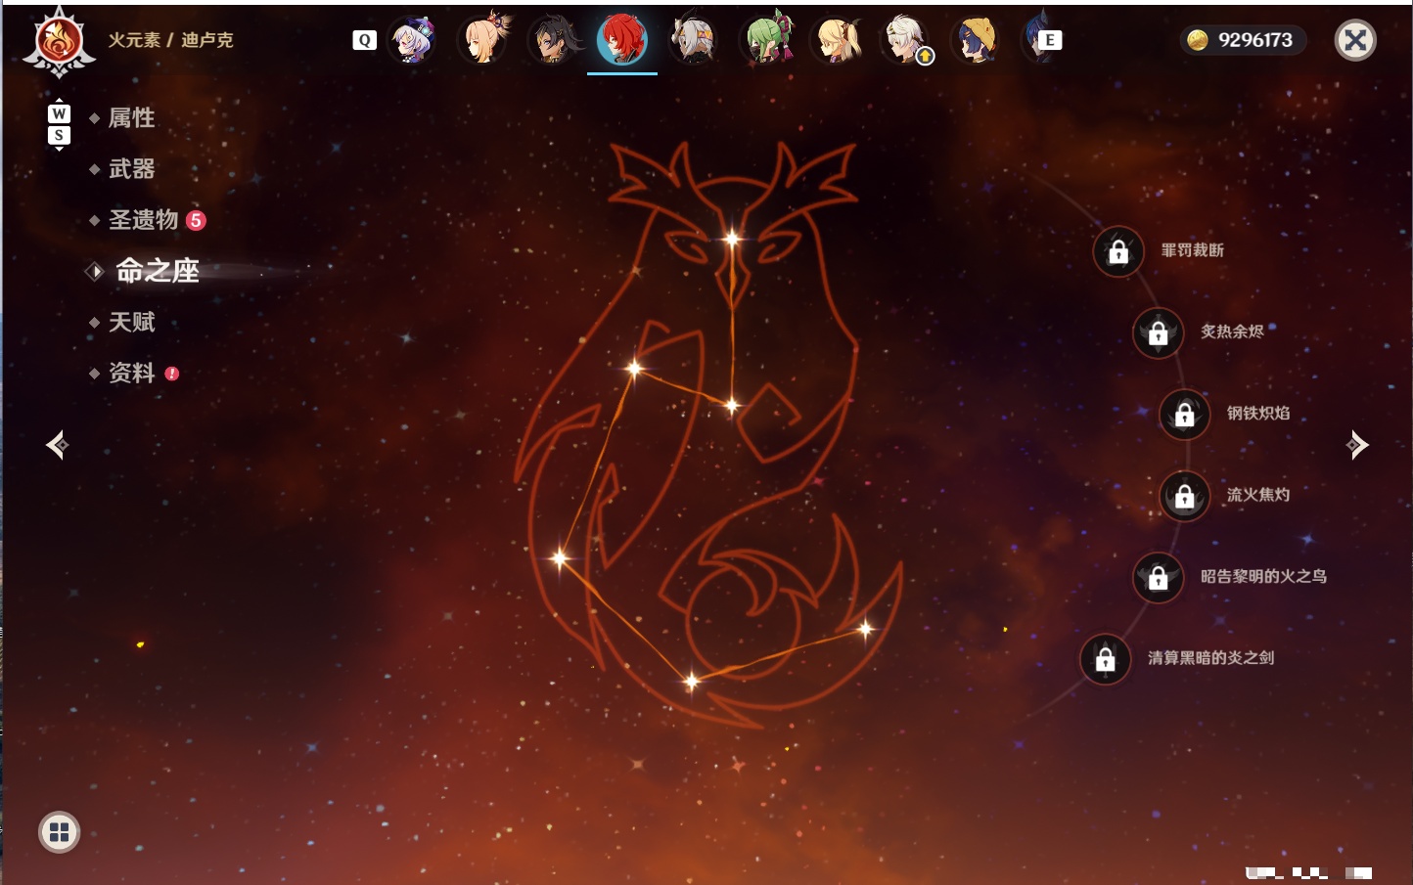Screen dimensions: 1413x885
Task: Click the E key next-character indicator
Action: point(1050,40)
